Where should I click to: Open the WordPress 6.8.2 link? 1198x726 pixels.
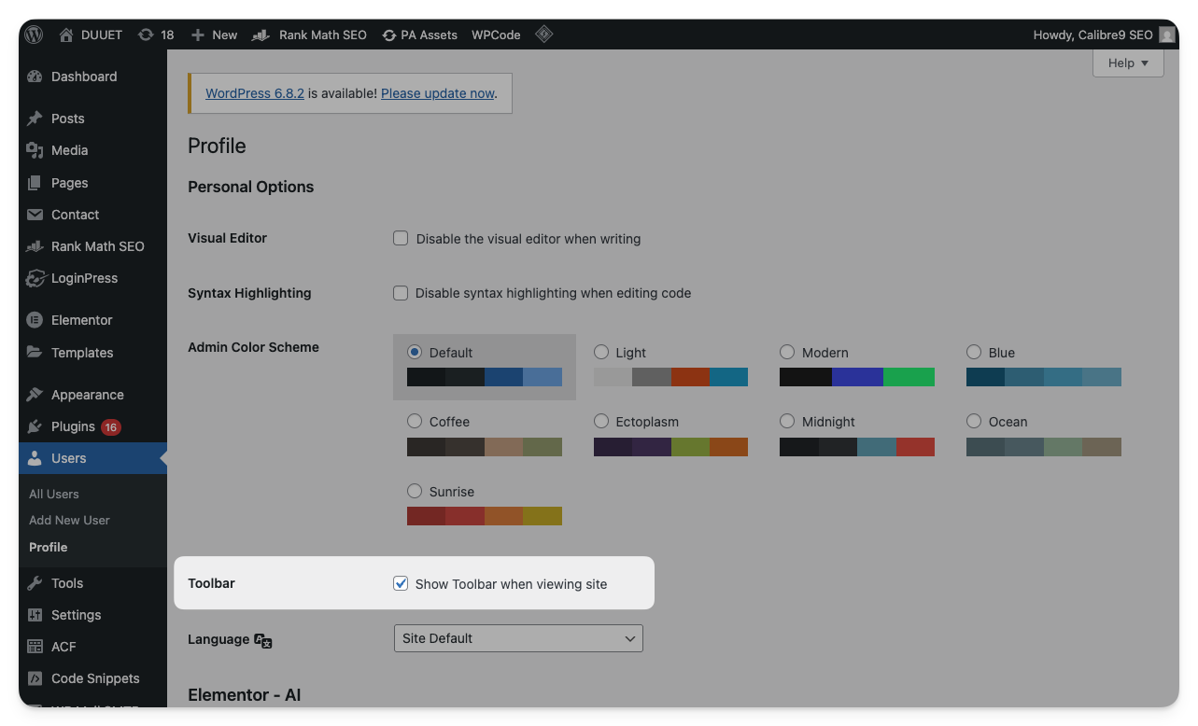(x=254, y=93)
